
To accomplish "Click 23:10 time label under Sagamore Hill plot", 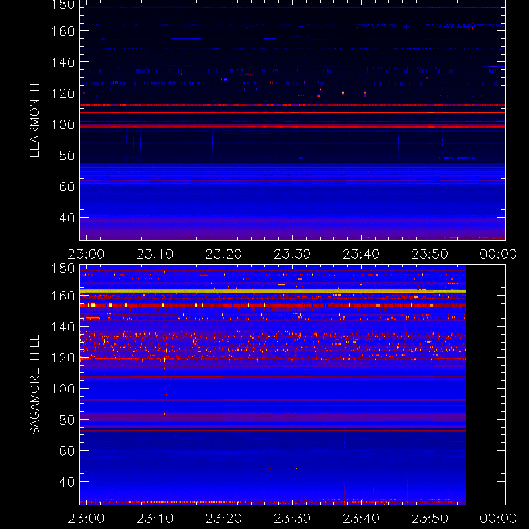I will [155, 518].
